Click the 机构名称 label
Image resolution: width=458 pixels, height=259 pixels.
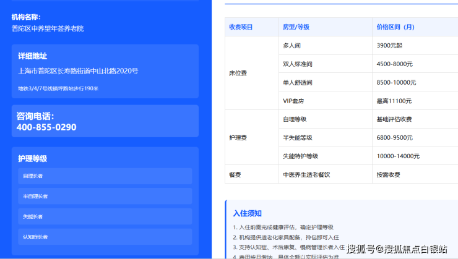click(26, 17)
